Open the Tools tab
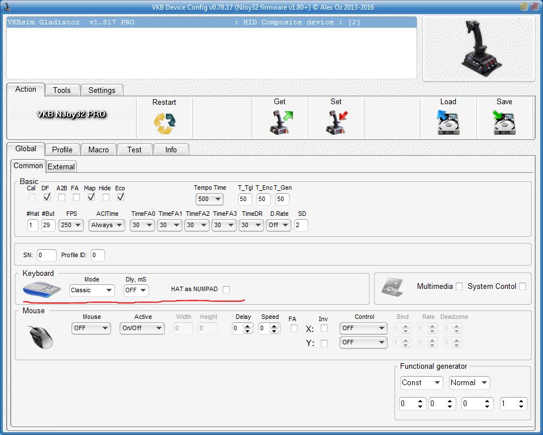This screenshot has width=543, height=435. 62,90
